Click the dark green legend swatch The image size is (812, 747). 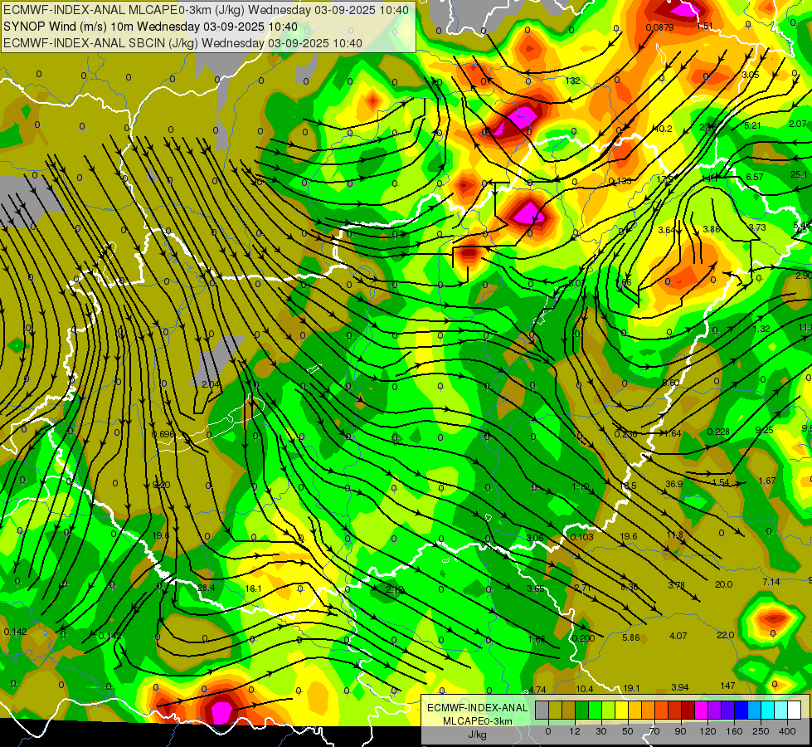pyautogui.click(x=581, y=710)
